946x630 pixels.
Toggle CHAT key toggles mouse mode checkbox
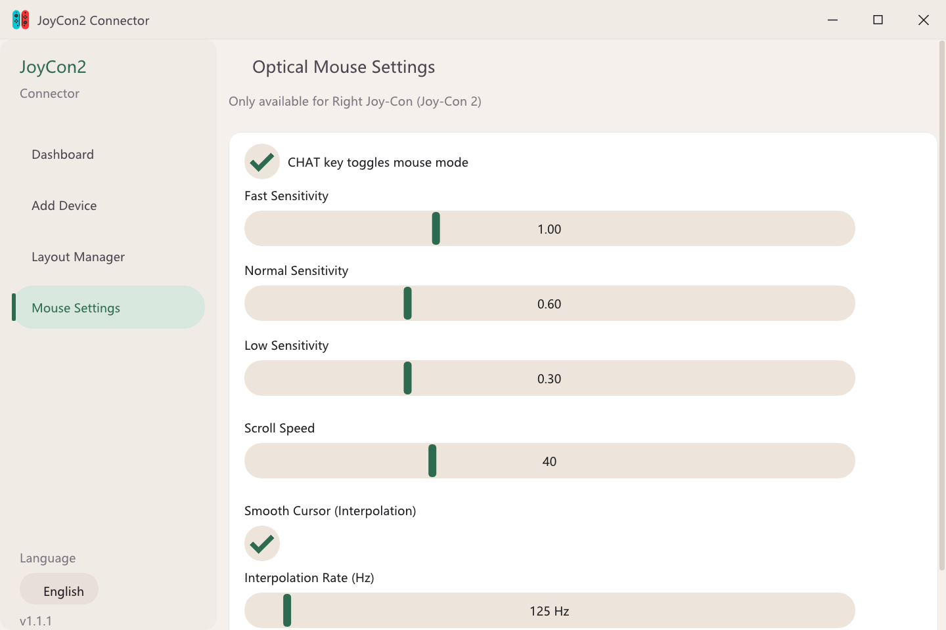(262, 161)
